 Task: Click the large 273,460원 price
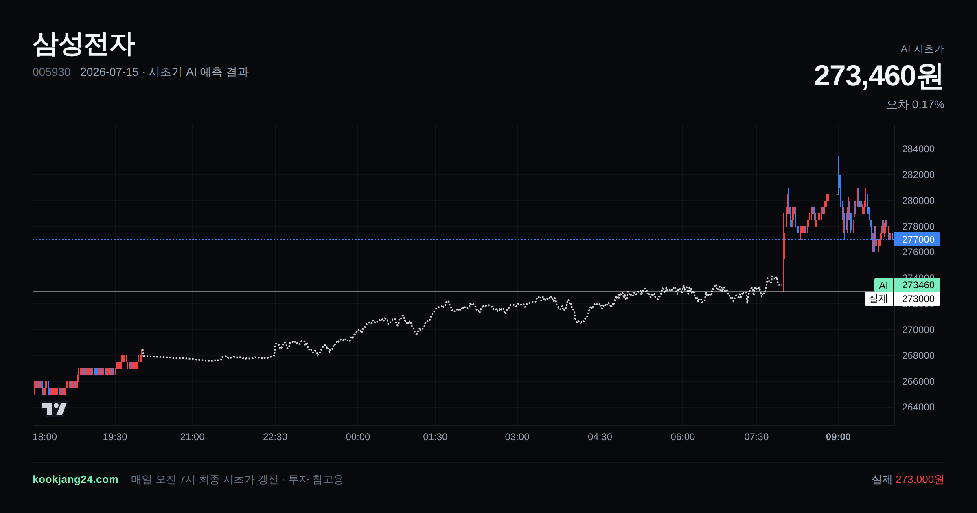point(878,76)
